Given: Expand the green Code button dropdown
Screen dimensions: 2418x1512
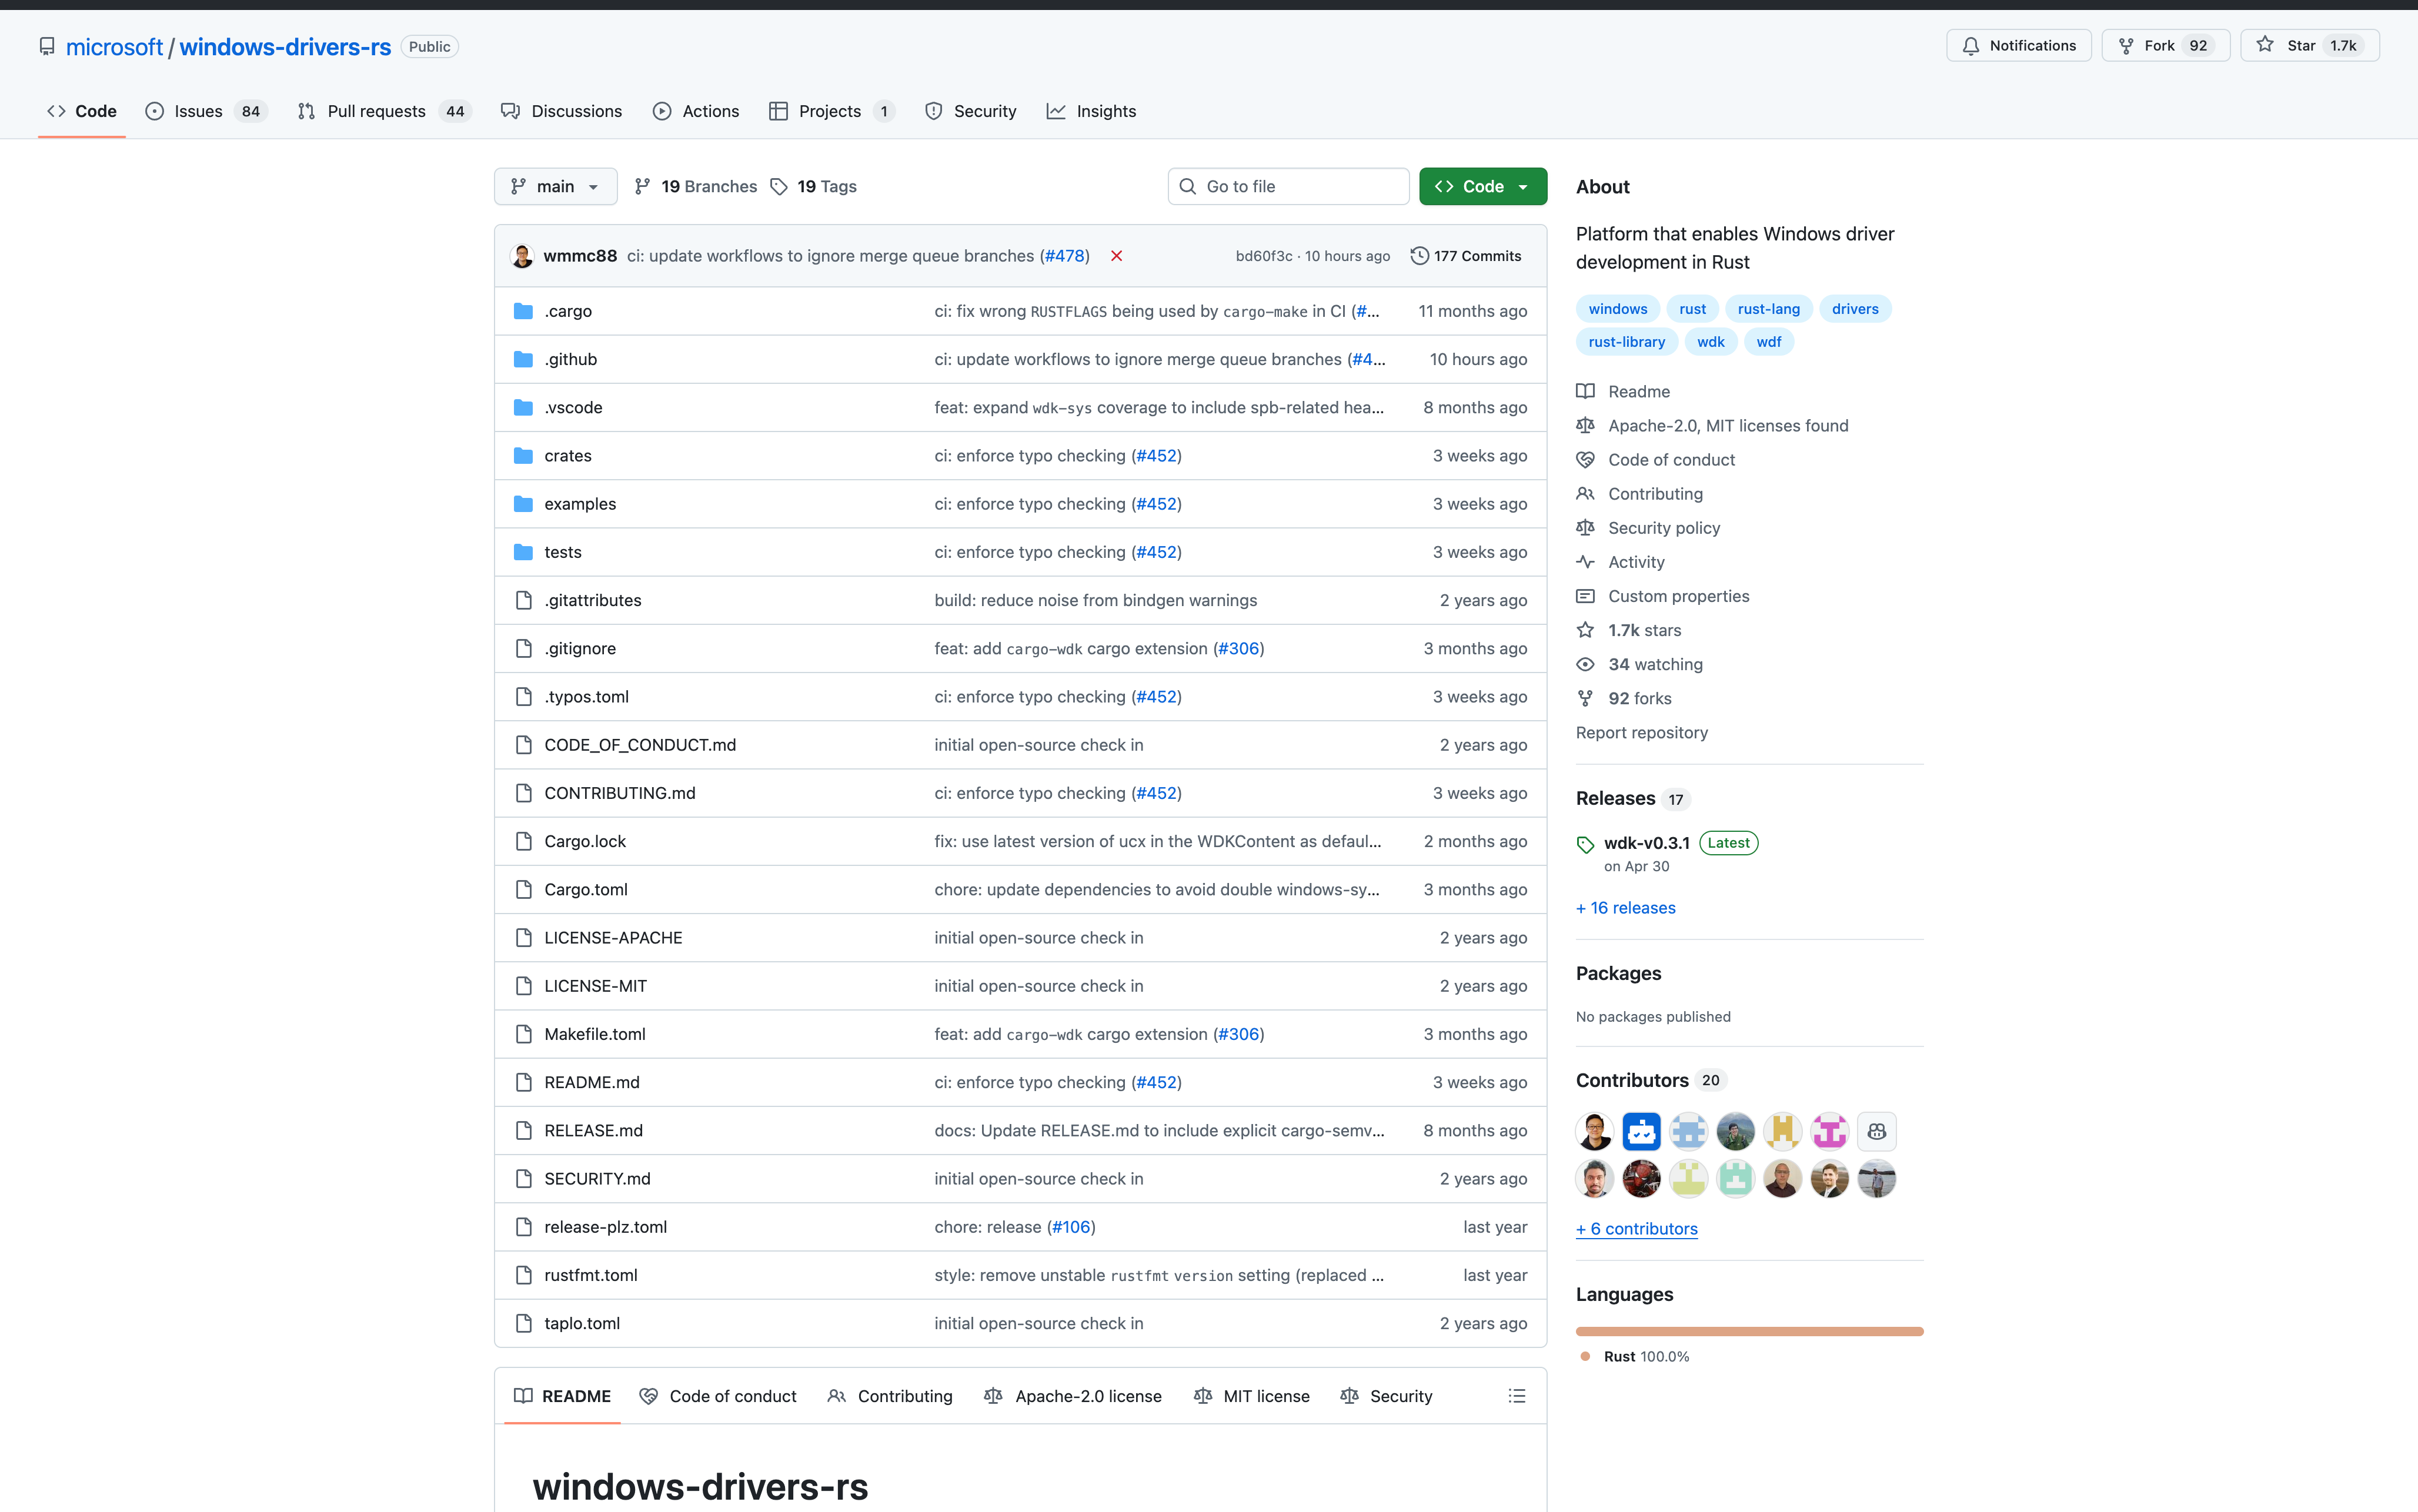Looking at the screenshot, I should [1522, 186].
